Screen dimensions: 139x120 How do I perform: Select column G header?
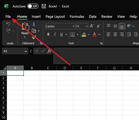[x=114, y=68]
